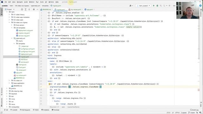Hide the Project panel with minus icon
203x114 pixels.
pos(37,9)
